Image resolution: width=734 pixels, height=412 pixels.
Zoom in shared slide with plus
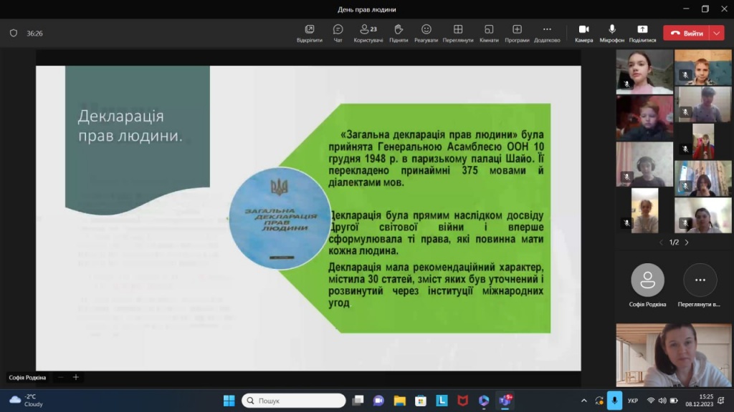coord(75,377)
